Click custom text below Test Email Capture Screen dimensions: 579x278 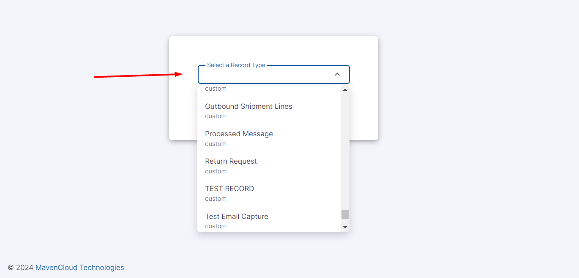(216, 226)
